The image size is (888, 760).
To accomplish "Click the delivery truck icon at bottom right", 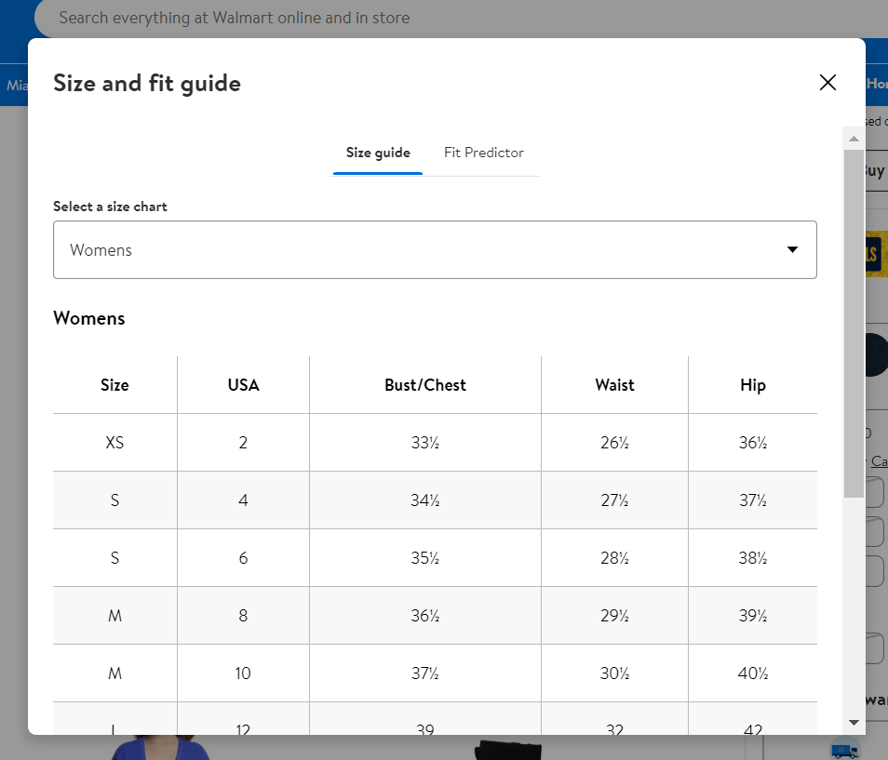I will pos(844,751).
